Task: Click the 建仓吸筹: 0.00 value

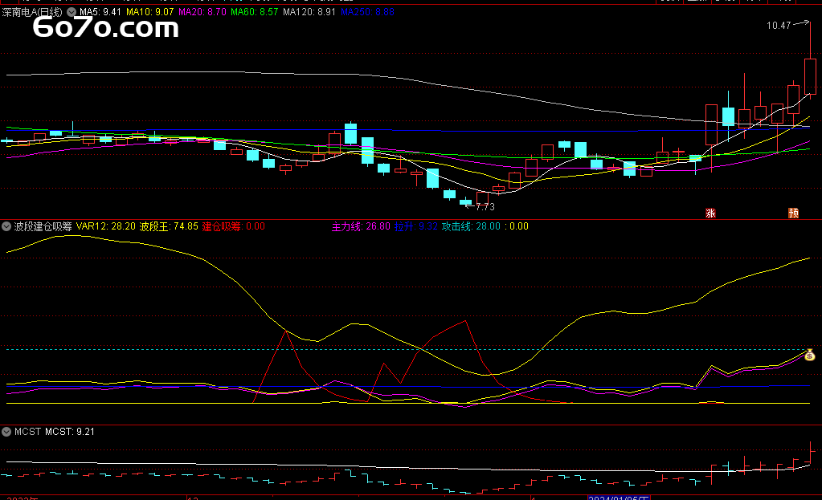Action: tap(234, 226)
